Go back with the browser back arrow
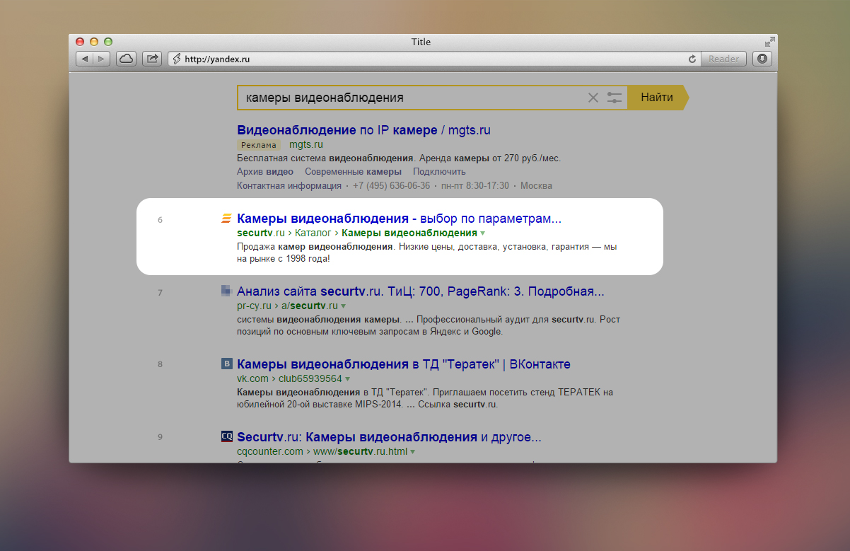The height and width of the screenshot is (551, 850). point(84,59)
